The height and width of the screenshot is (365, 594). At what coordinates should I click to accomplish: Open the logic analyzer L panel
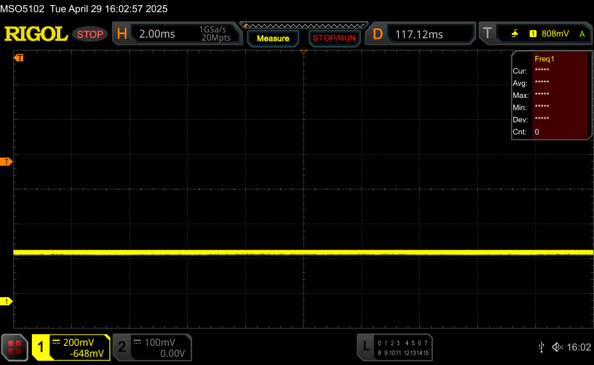click(366, 346)
